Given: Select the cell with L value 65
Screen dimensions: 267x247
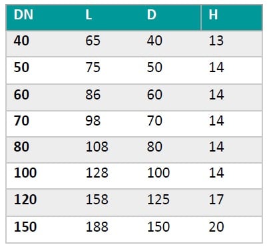Looking at the screenshot, I should pyautogui.click(x=93, y=41).
